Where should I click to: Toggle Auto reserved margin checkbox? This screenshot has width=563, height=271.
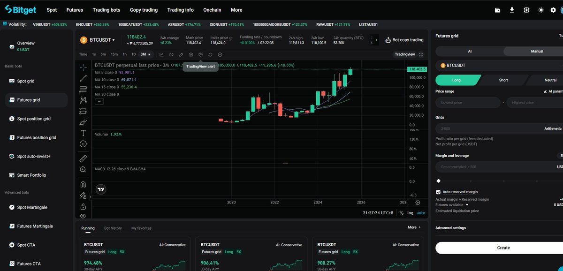[439, 192]
